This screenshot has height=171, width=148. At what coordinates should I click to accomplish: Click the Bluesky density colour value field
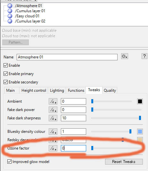coord(73,132)
